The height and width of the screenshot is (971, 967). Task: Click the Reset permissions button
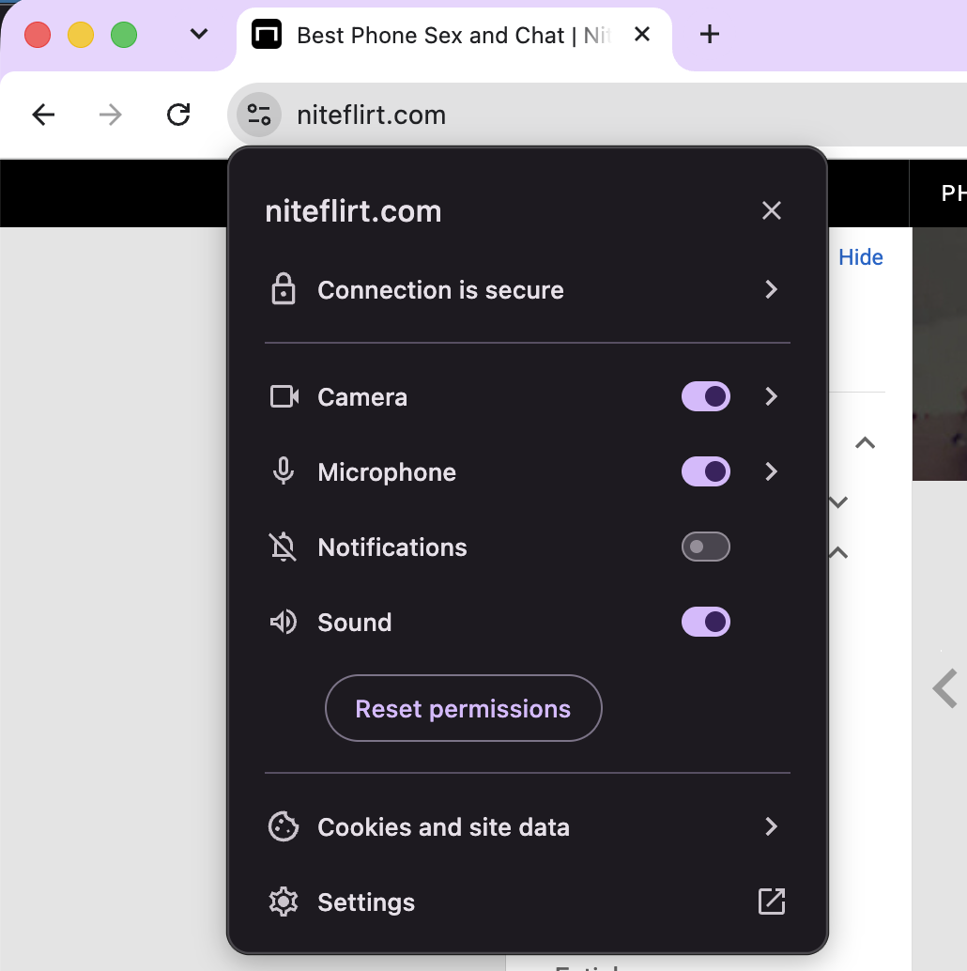pyautogui.click(x=463, y=708)
